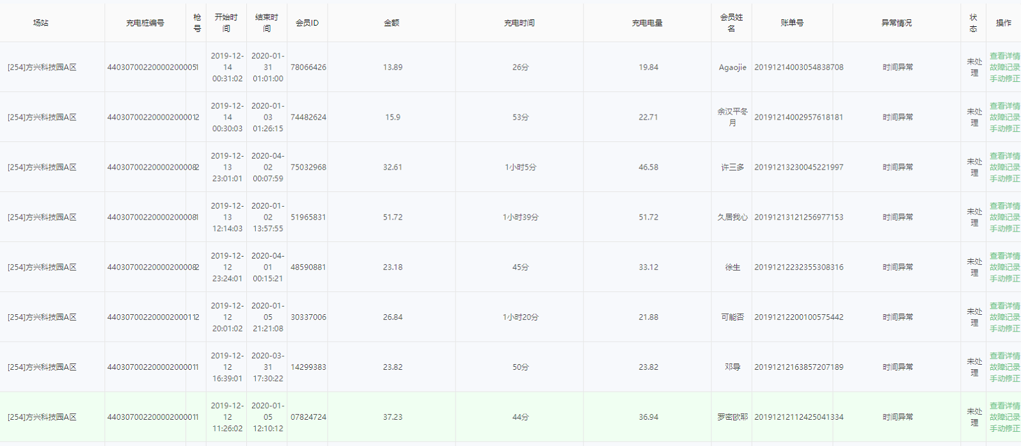The width and height of the screenshot is (1021, 446).
Task: Select the row with amount 51.72
Action: click(x=393, y=217)
